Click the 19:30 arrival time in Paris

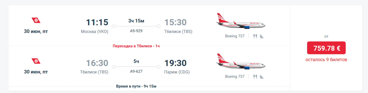pyautogui.click(x=176, y=63)
